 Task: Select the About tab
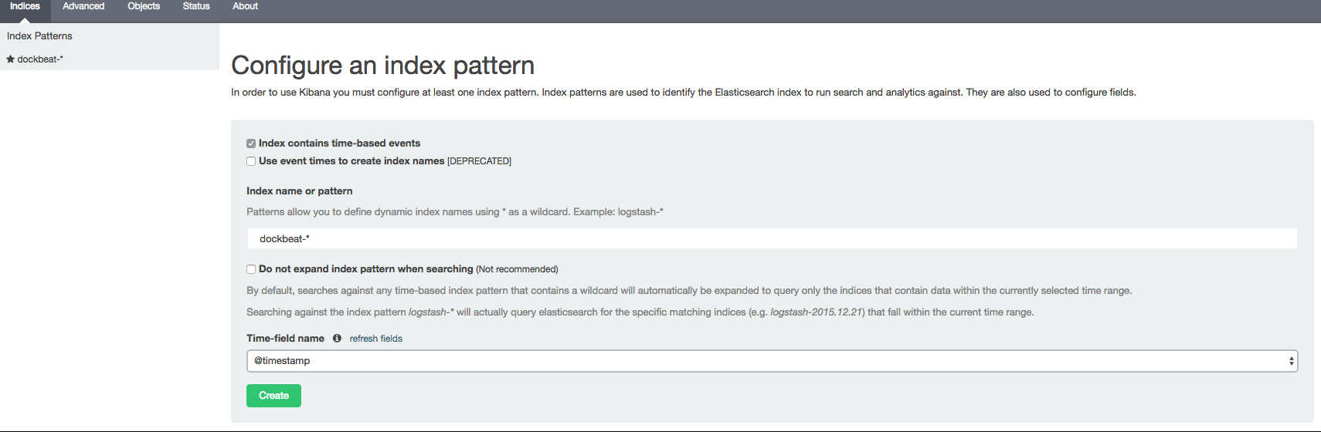pyautogui.click(x=245, y=6)
